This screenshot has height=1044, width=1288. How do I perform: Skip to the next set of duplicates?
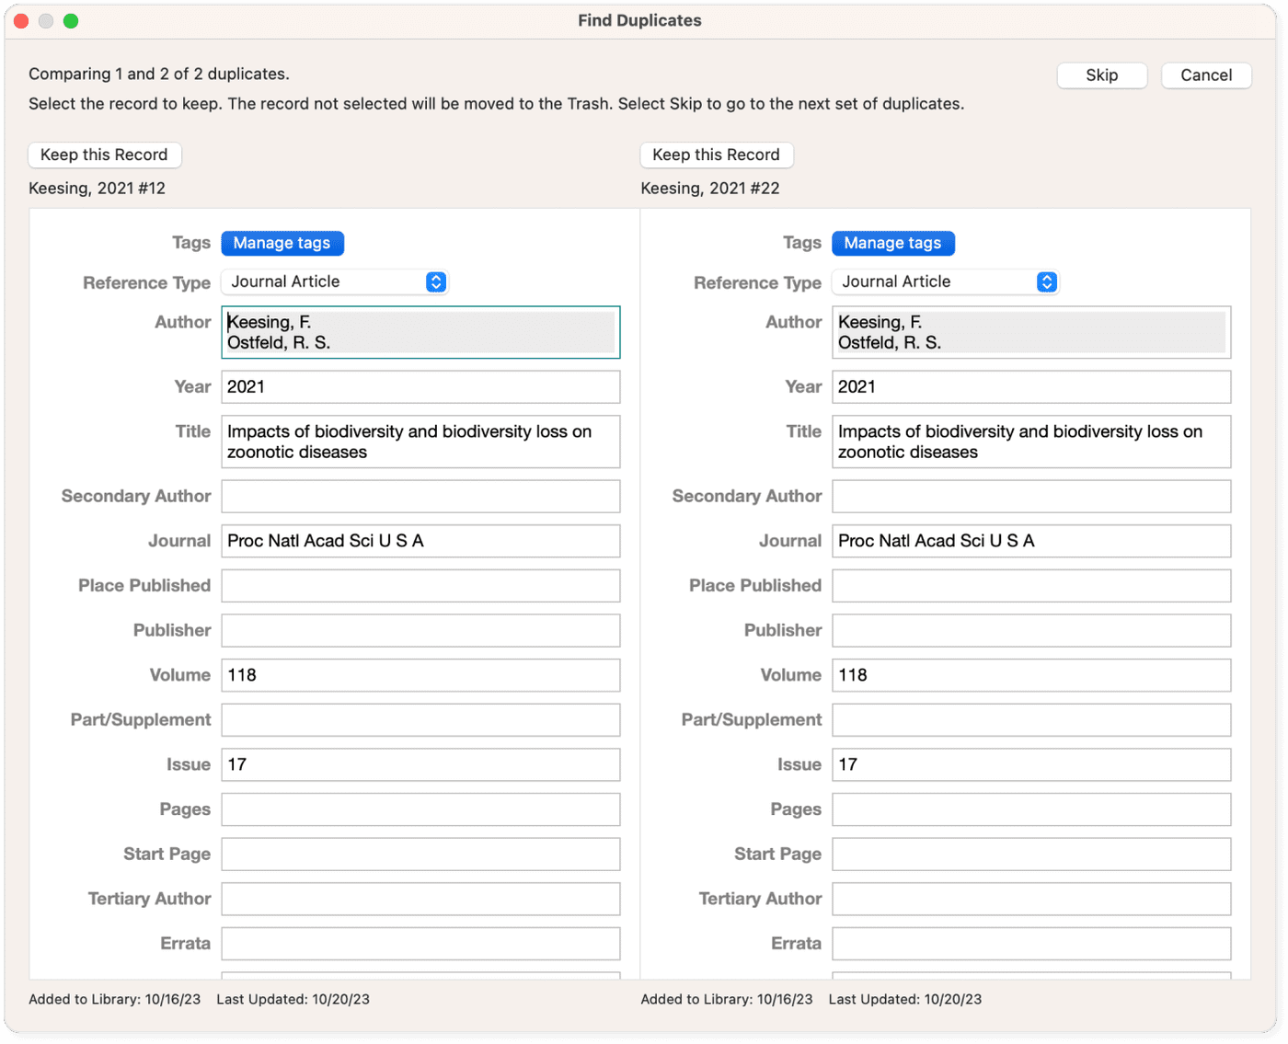click(x=1101, y=75)
